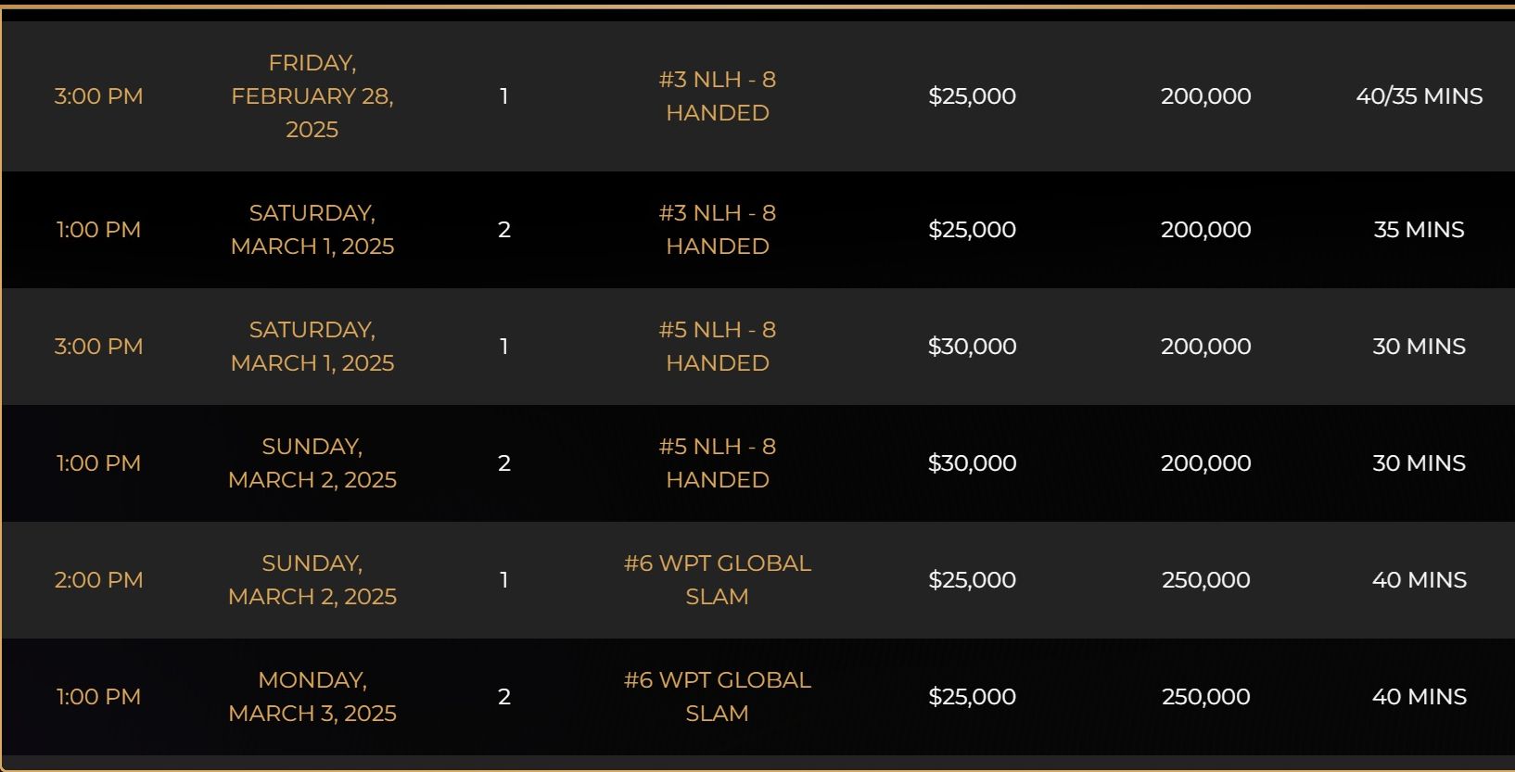The width and height of the screenshot is (1515, 772).
Task: Click the Monday, March 3, 2025 date
Action: pos(312,697)
